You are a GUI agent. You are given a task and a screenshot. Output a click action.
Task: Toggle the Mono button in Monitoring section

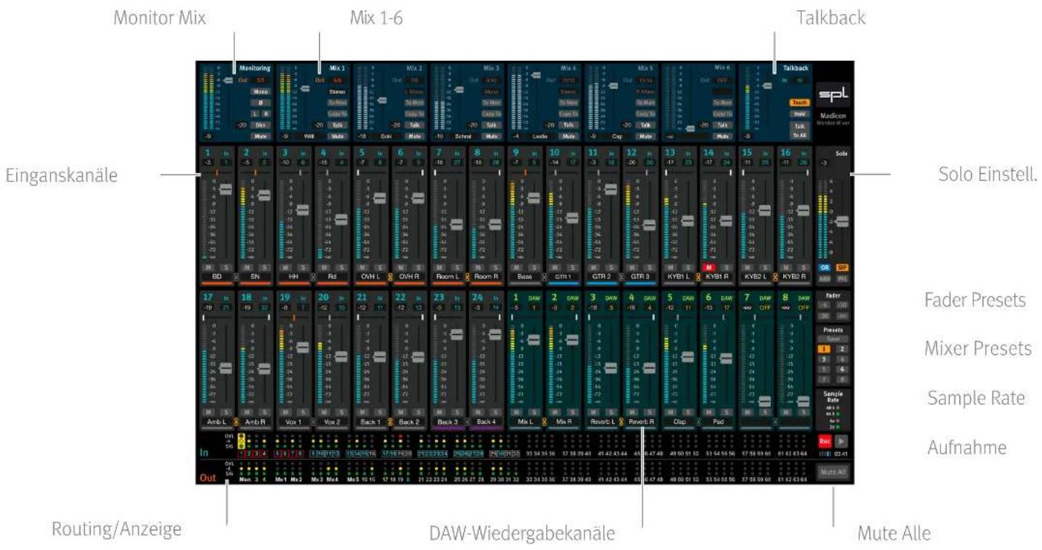coord(261,92)
